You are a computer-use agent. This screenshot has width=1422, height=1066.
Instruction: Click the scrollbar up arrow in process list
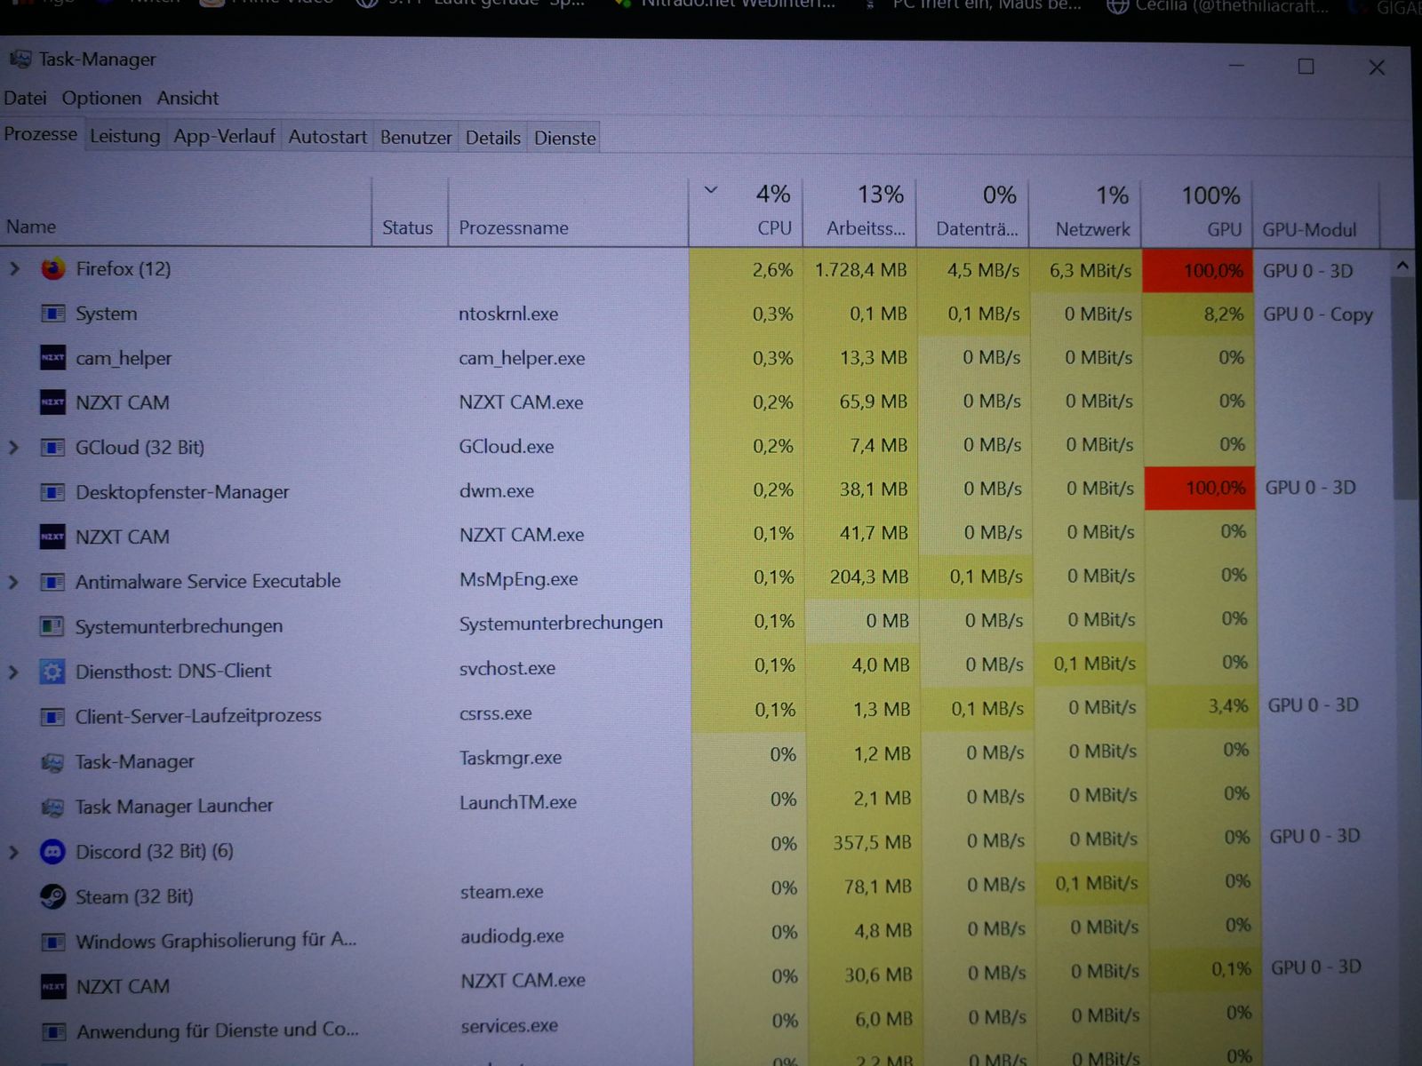pos(1402,265)
